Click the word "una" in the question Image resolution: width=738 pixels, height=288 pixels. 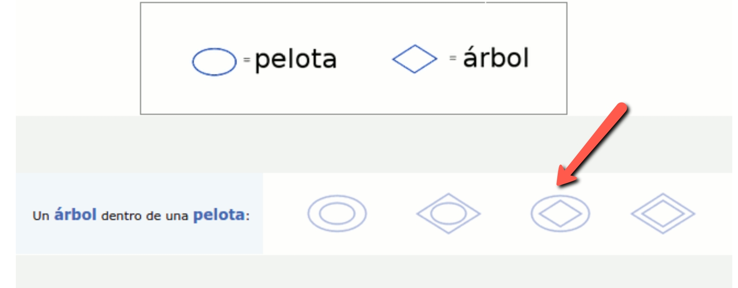tap(177, 216)
